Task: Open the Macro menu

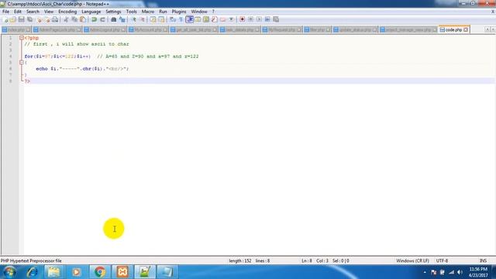Action: 148,12
